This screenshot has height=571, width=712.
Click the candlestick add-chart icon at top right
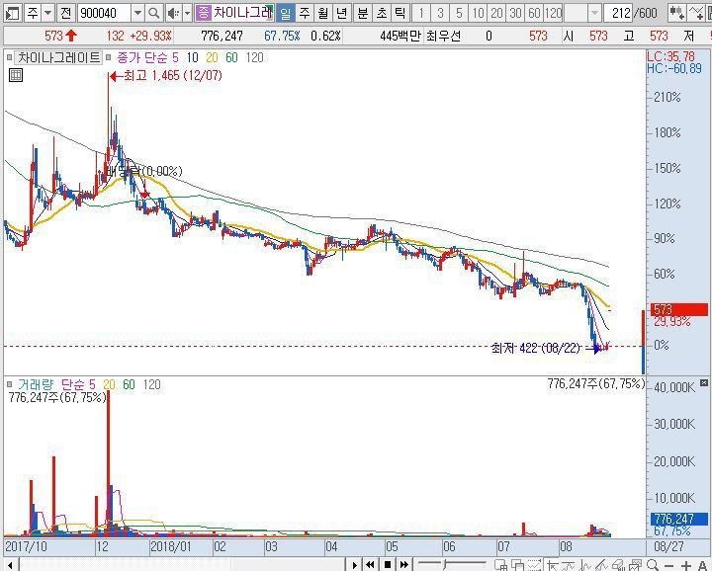point(677,13)
